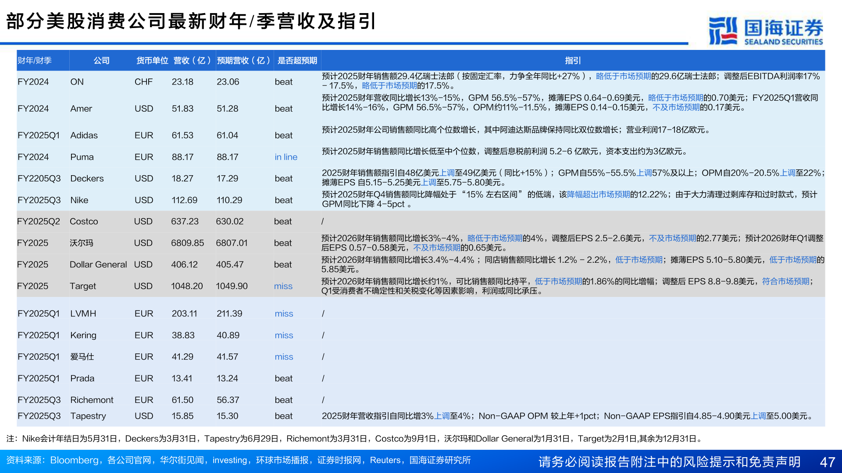The height and width of the screenshot is (473, 842).
Task: Click the Prada company cell
Action: tap(82, 378)
